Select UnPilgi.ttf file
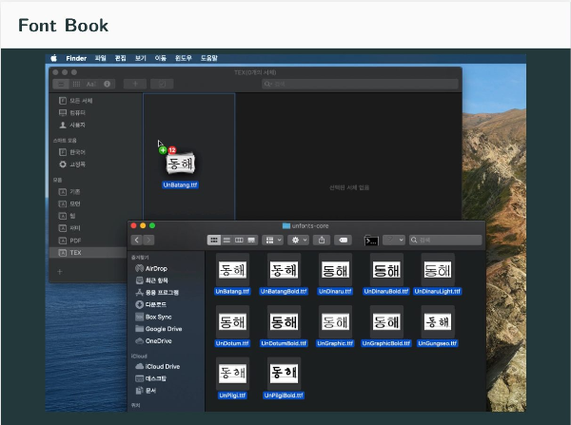Screen dimensions: 571x425 232,378
